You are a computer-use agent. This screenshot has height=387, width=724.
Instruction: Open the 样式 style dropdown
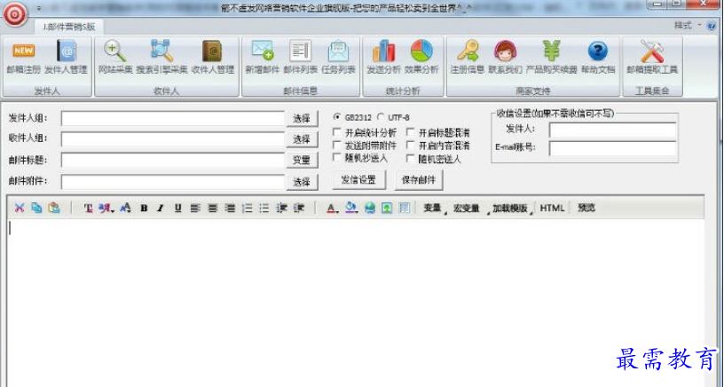[687, 26]
